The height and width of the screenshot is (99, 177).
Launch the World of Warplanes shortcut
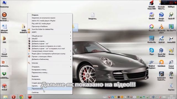point(152,65)
